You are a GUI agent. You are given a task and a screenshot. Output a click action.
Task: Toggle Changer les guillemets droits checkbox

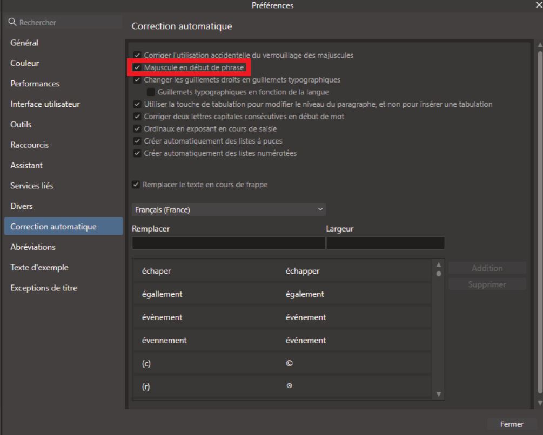pyautogui.click(x=137, y=80)
